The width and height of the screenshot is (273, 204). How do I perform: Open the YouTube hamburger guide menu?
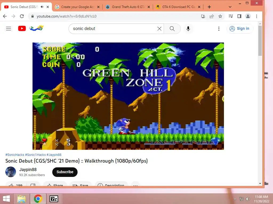pos(9,29)
